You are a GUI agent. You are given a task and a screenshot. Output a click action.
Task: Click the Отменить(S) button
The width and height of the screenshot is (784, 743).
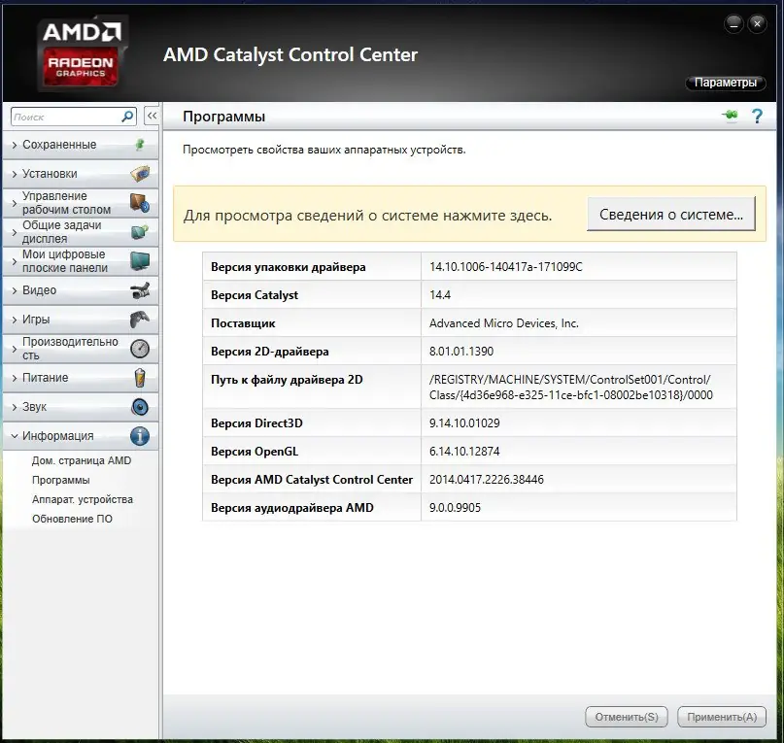(627, 717)
